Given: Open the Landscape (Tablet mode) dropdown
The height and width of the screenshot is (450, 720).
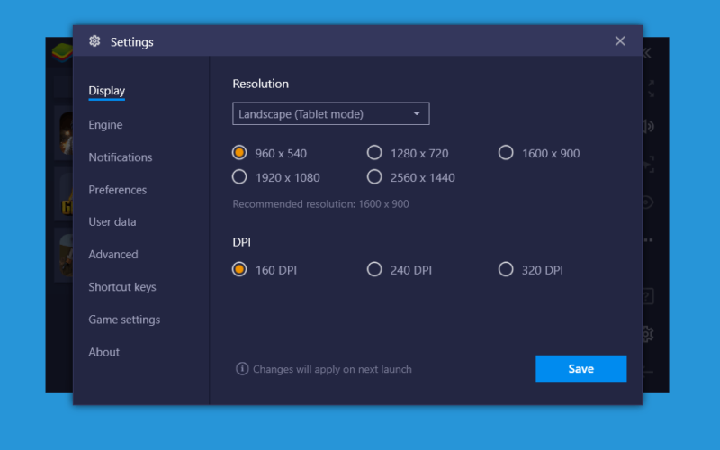Looking at the screenshot, I should click(331, 113).
